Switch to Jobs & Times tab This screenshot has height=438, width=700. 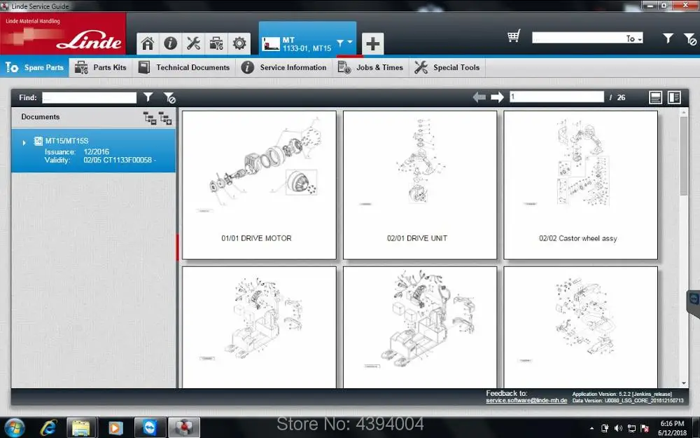click(x=370, y=67)
